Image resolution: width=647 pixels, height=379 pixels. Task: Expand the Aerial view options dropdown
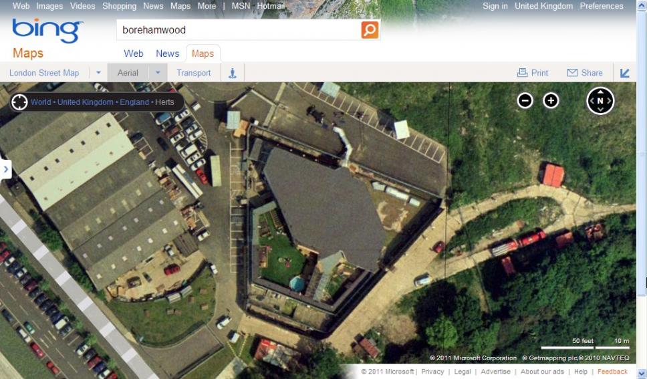[x=158, y=73]
